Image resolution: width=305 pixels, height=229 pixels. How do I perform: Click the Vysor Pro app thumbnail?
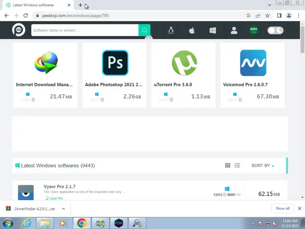click(26, 192)
